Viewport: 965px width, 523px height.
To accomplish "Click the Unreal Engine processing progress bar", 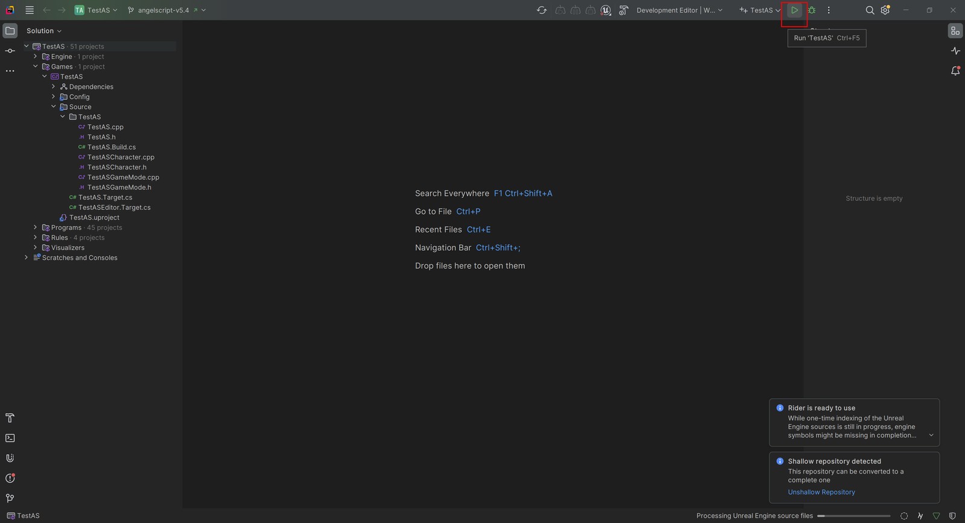I will (x=853, y=516).
